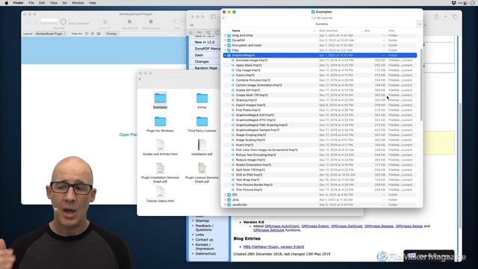Switch to Table view icon in FileMaker
The height and width of the screenshot is (269, 478).
pyautogui.click(x=99, y=34)
